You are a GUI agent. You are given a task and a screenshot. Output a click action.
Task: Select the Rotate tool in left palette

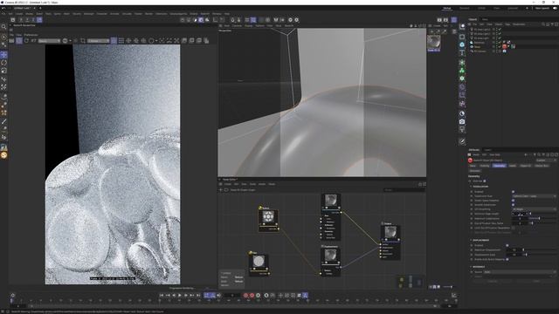tap(3, 63)
